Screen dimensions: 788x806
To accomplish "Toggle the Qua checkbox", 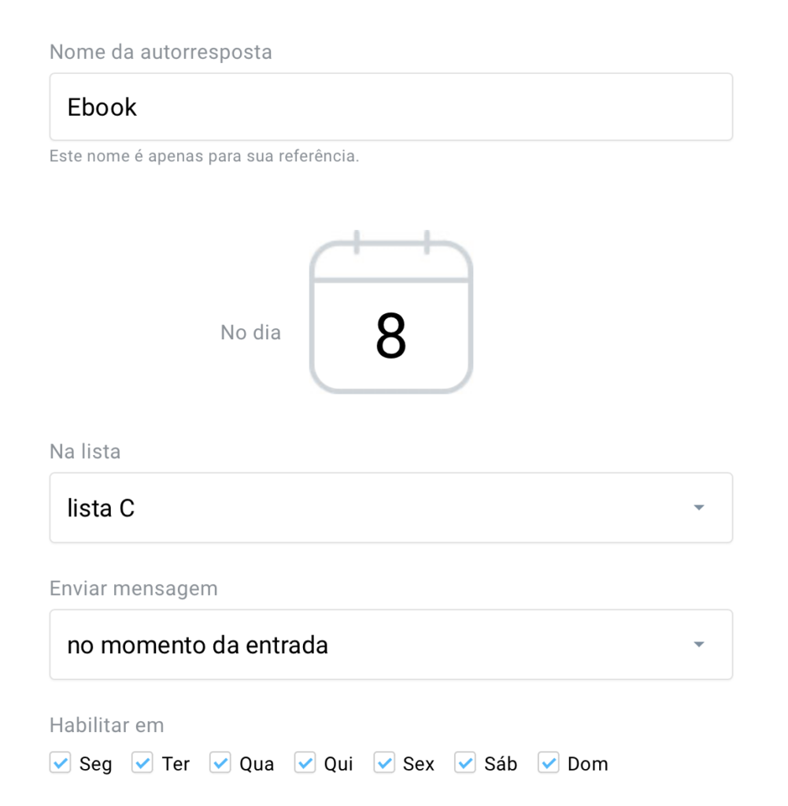I will click(x=220, y=762).
